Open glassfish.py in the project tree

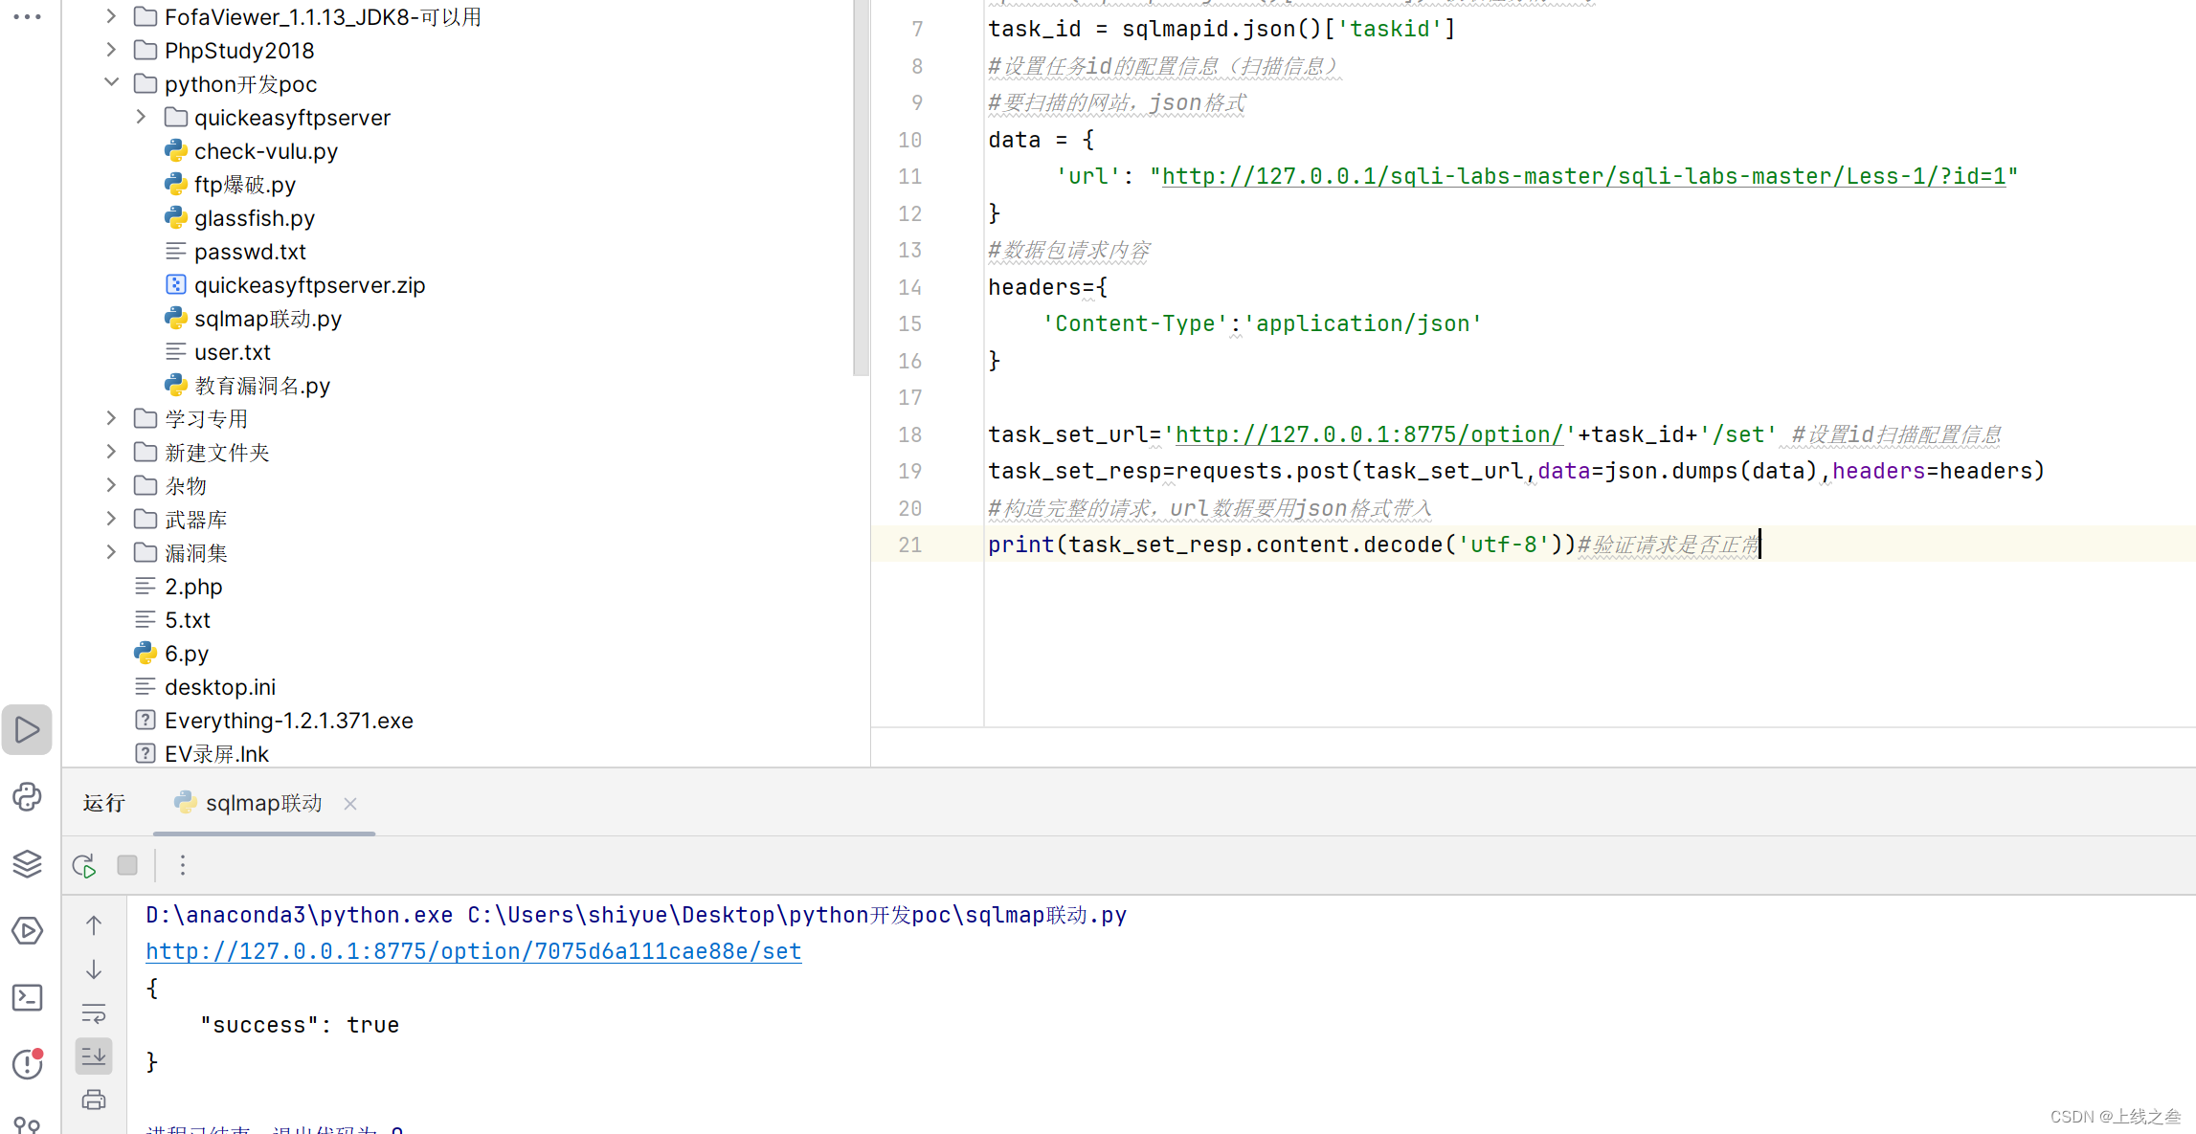tap(254, 218)
